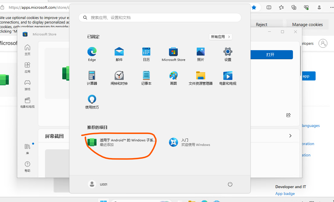Open 闹钟和时钟 (Alarms & Clock)

pyautogui.click(x=119, y=78)
